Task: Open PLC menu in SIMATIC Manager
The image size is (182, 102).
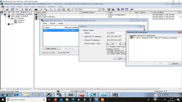Action: pyautogui.click(x=26, y=7)
